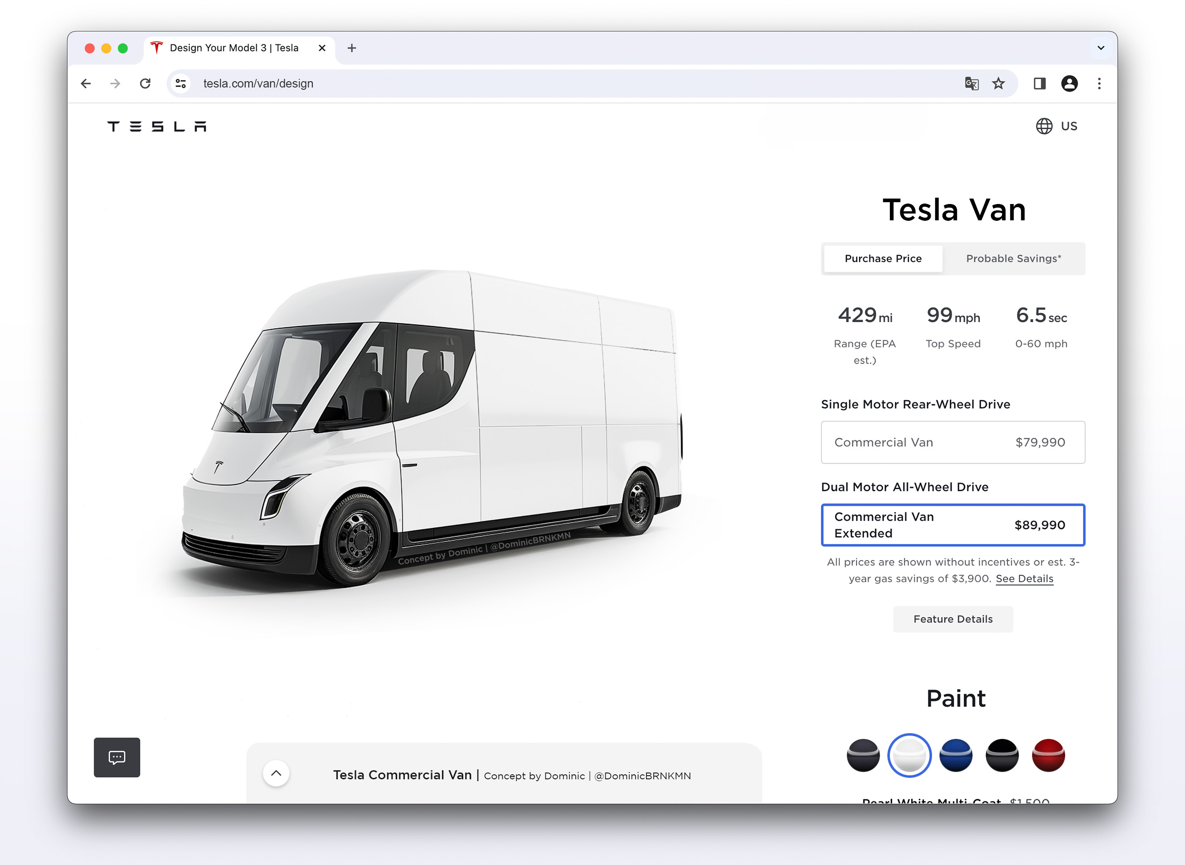The image size is (1185, 865).
Task: Select Commercial Van Extended $89,990 option
Action: [x=953, y=525]
